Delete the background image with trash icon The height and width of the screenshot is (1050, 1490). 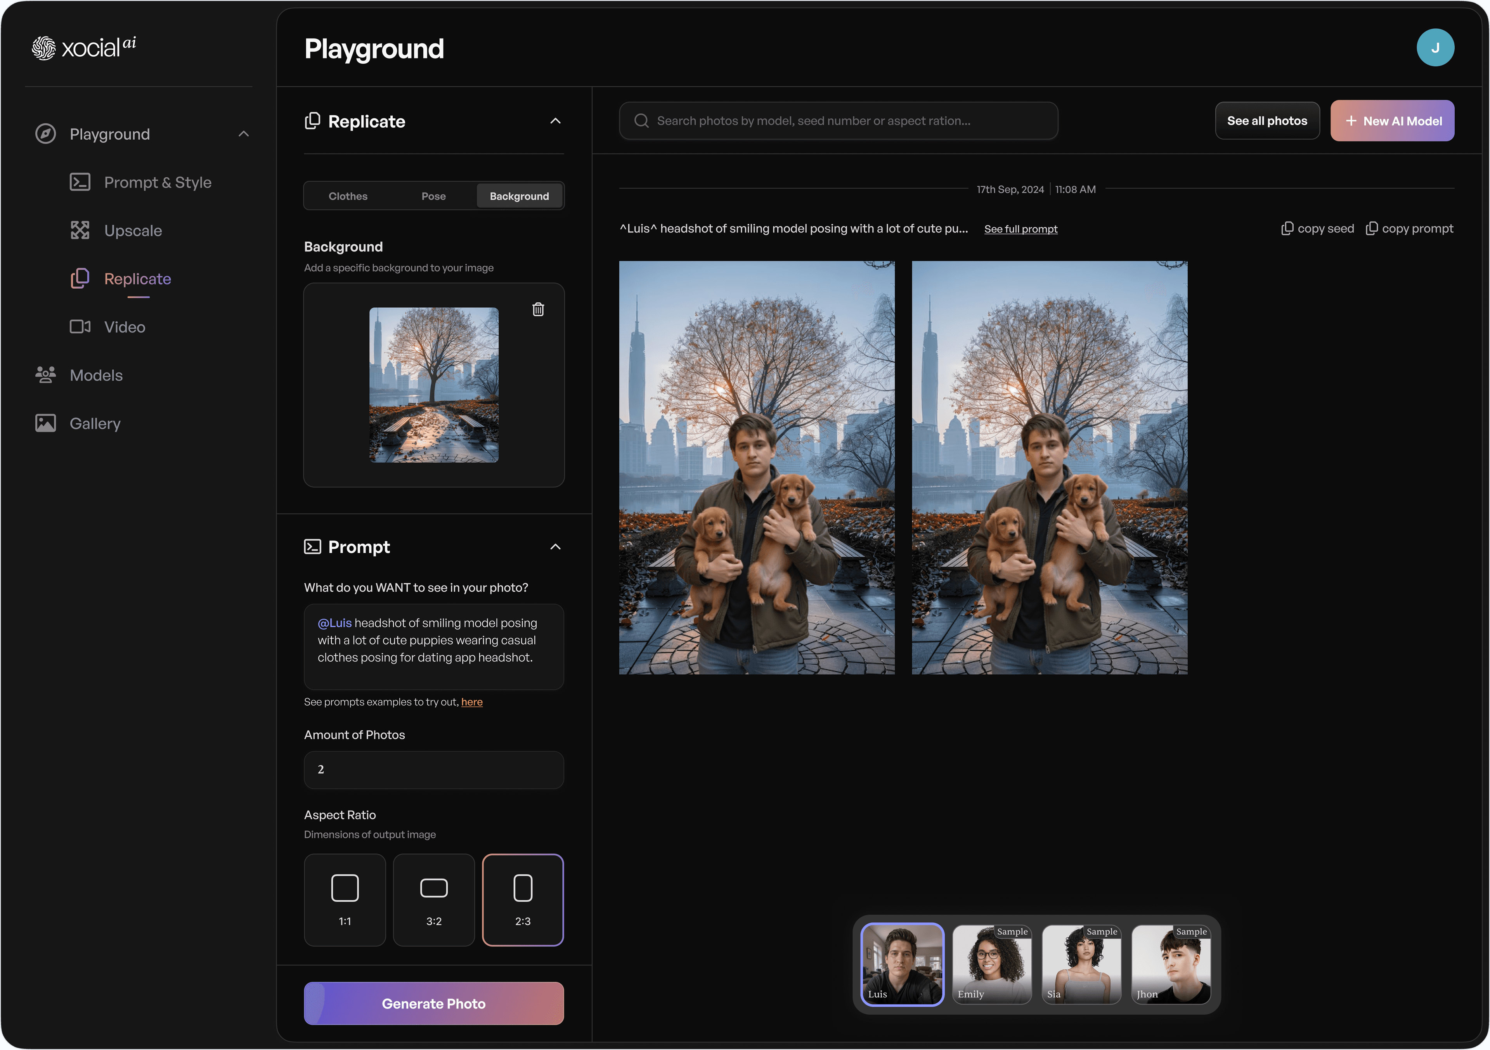538,310
